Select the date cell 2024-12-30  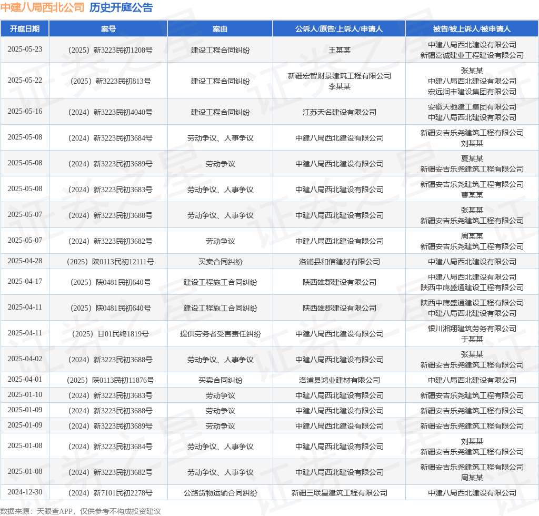(x=25, y=492)
